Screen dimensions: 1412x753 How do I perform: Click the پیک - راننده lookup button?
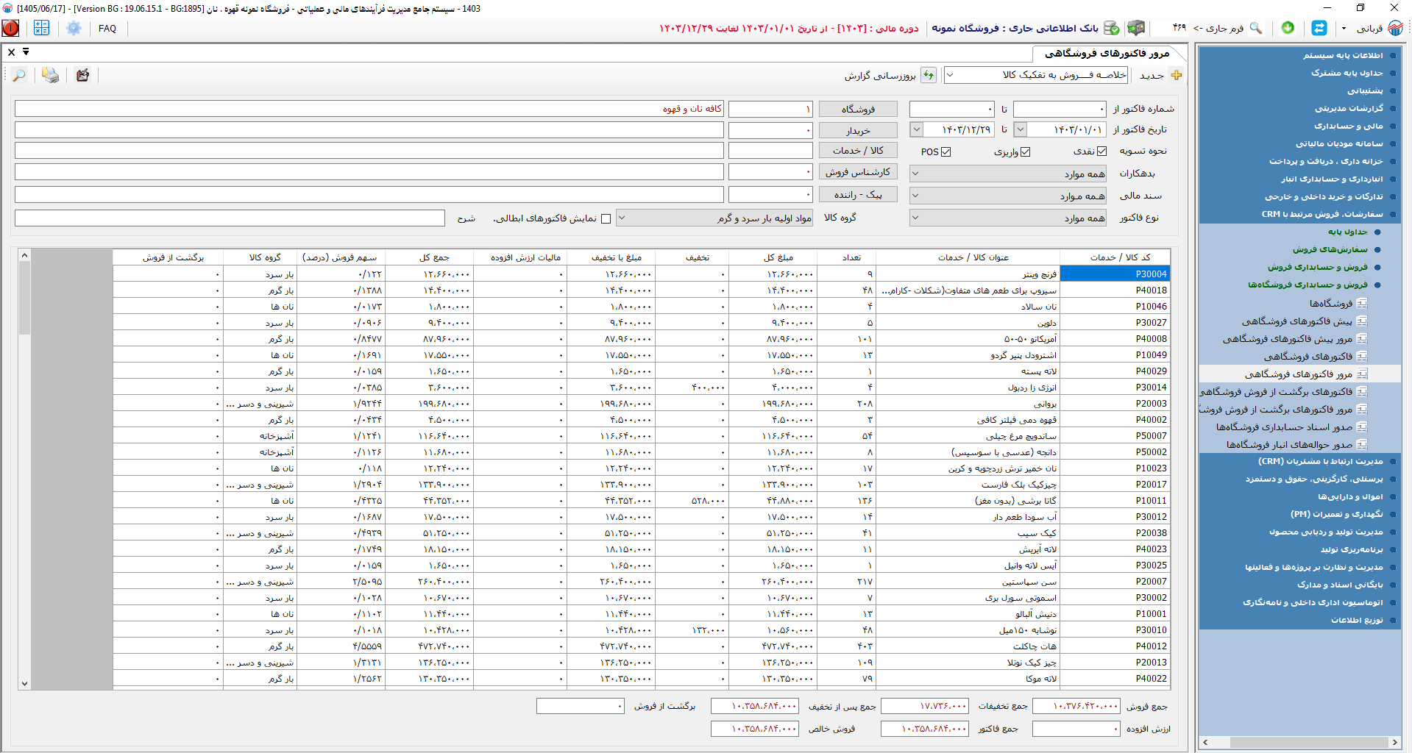click(x=858, y=195)
